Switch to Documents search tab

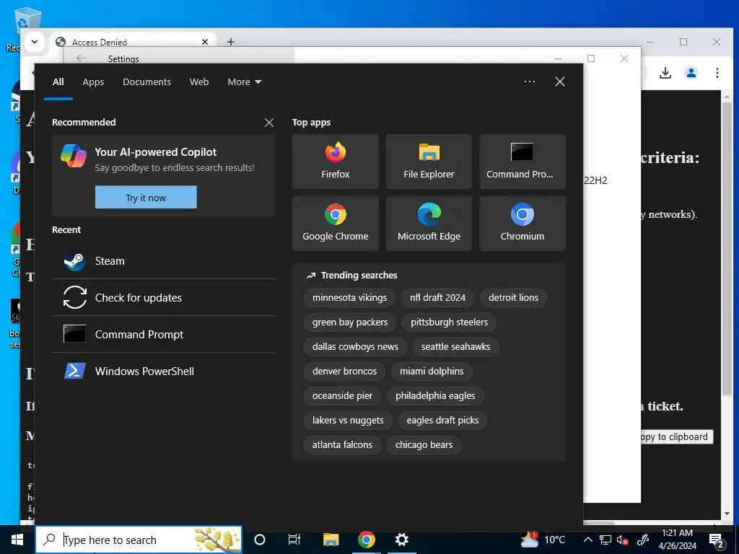click(x=147, y=82)
